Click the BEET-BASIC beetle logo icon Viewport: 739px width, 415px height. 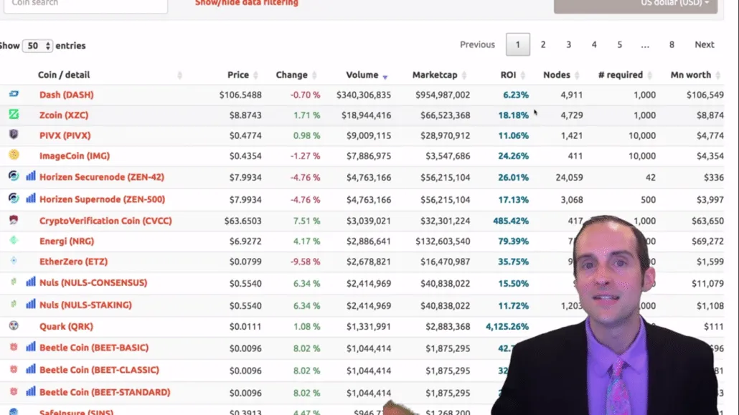coord(14,347)
